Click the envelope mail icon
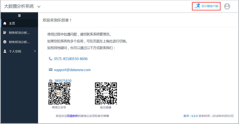 pos(51,70)
